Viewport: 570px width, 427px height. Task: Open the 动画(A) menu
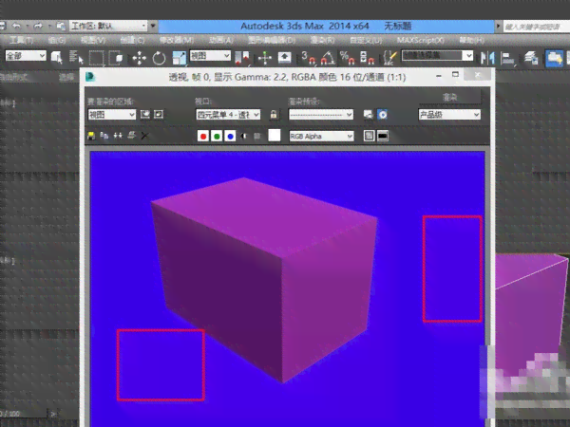point(221,40)
